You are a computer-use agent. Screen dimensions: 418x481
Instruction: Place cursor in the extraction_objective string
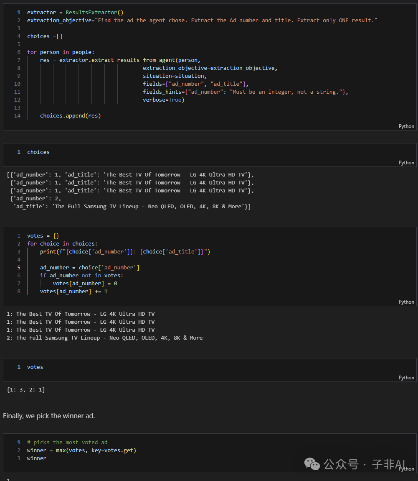click(x=236, y=20)
